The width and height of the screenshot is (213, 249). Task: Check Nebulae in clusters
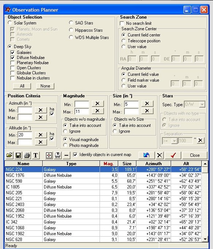[x=12, y=78]
